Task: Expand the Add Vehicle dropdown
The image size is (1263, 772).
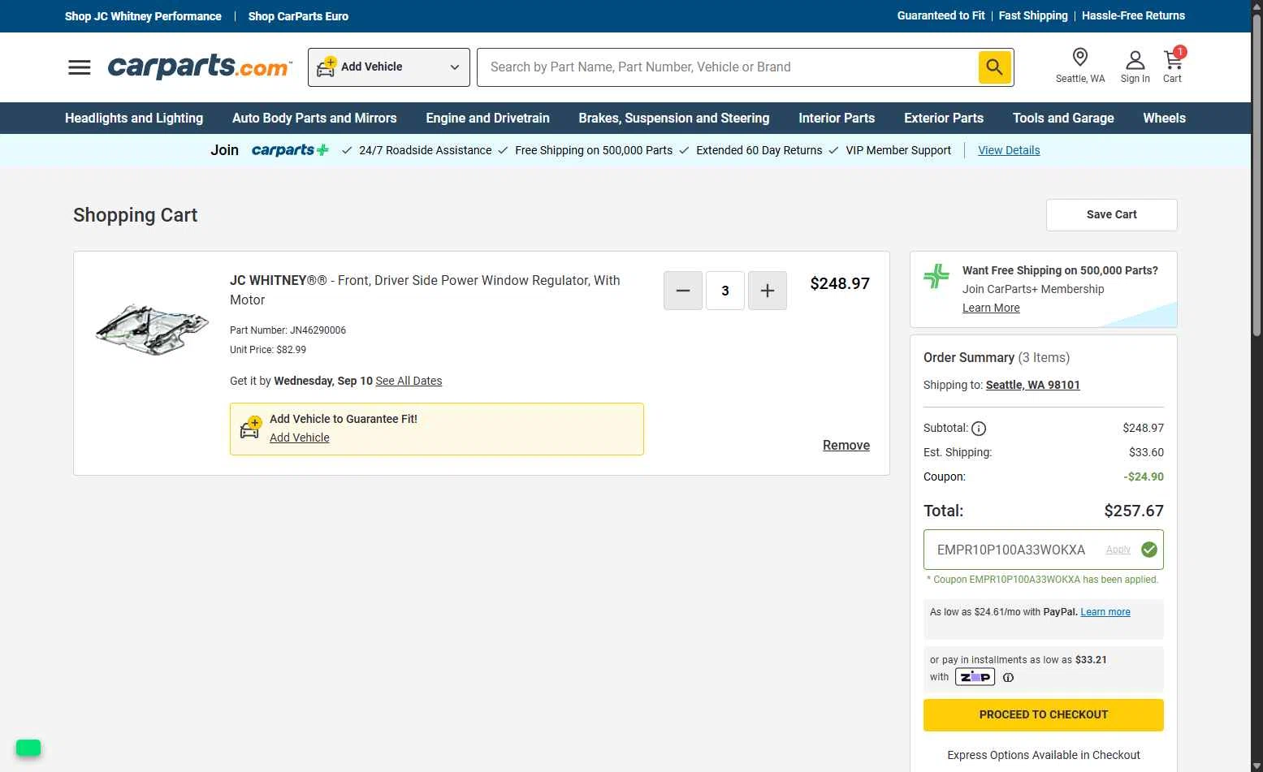Action: tap(389, 67)
